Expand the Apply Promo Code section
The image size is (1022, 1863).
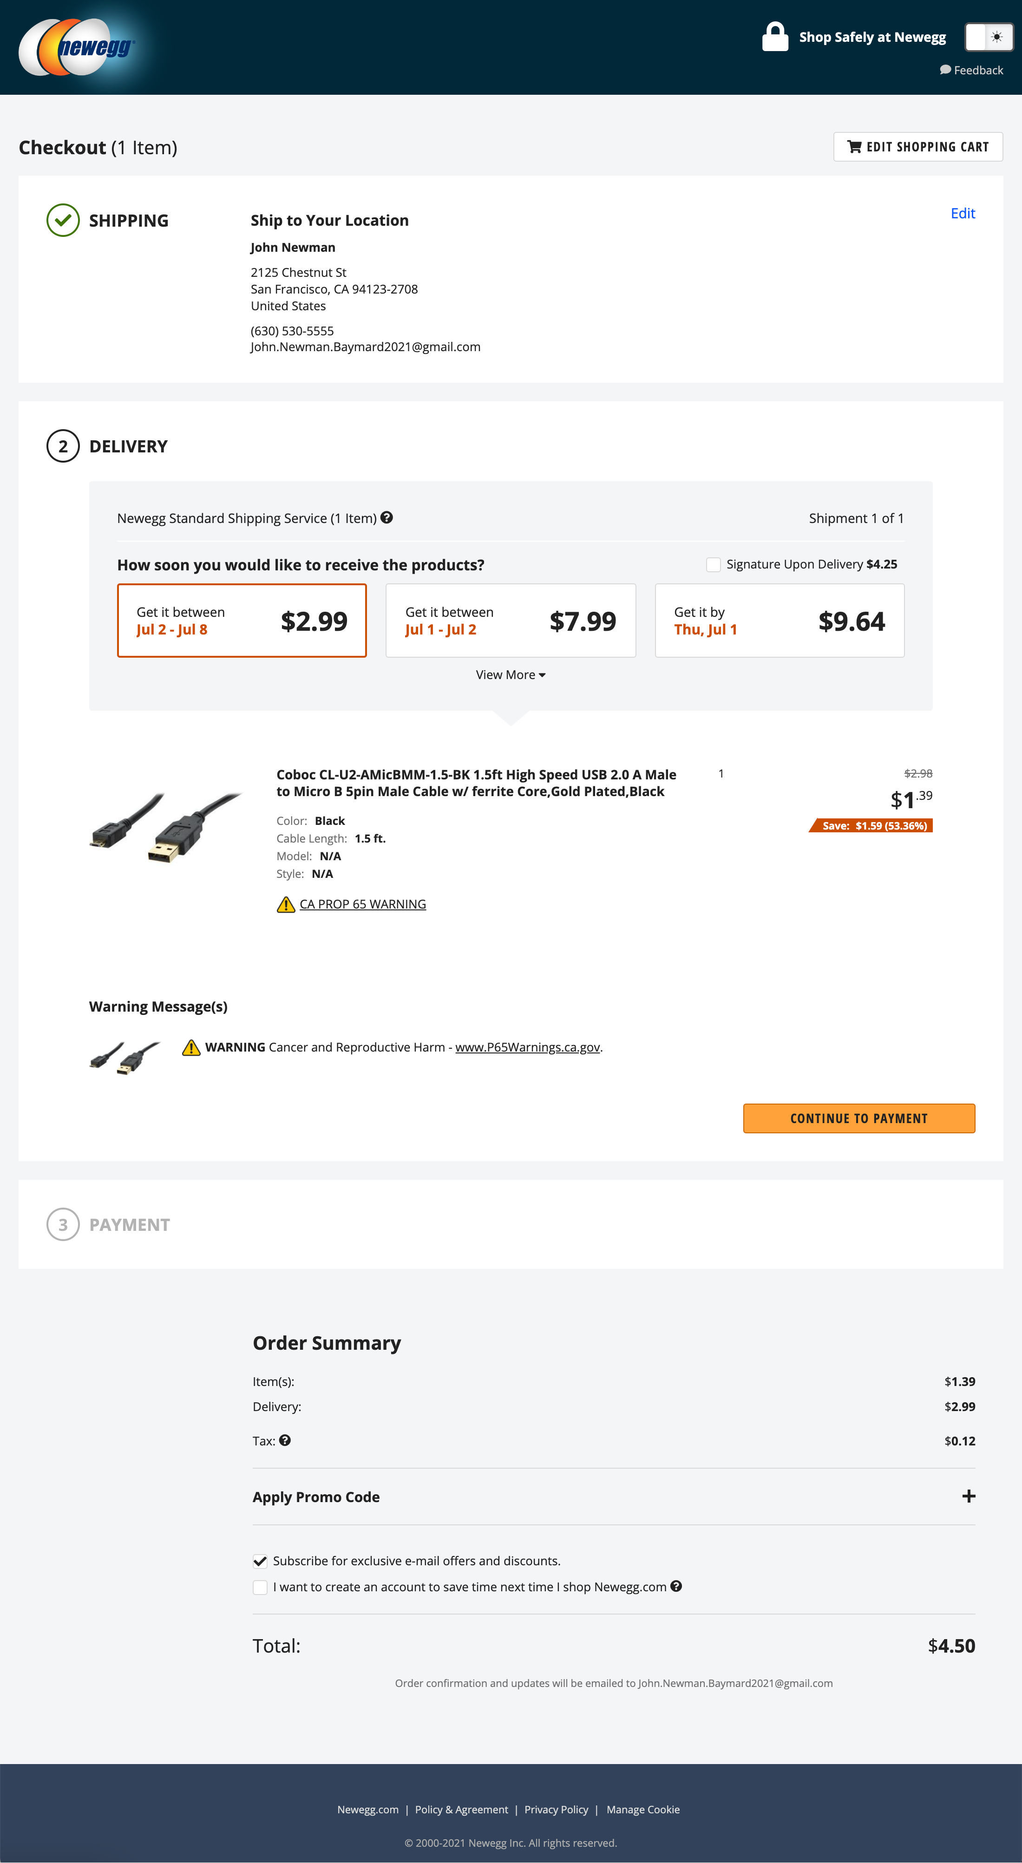(969, 1497)
